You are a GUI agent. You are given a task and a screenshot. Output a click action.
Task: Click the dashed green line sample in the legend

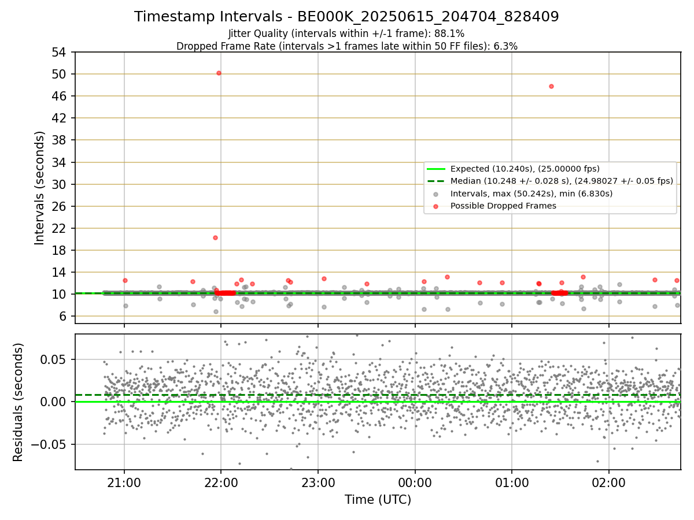pyautogui.click(x=436, y=181)
